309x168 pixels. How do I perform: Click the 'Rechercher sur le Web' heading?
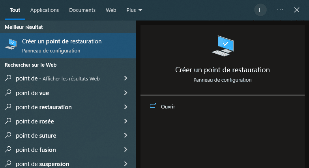point(30,65)
